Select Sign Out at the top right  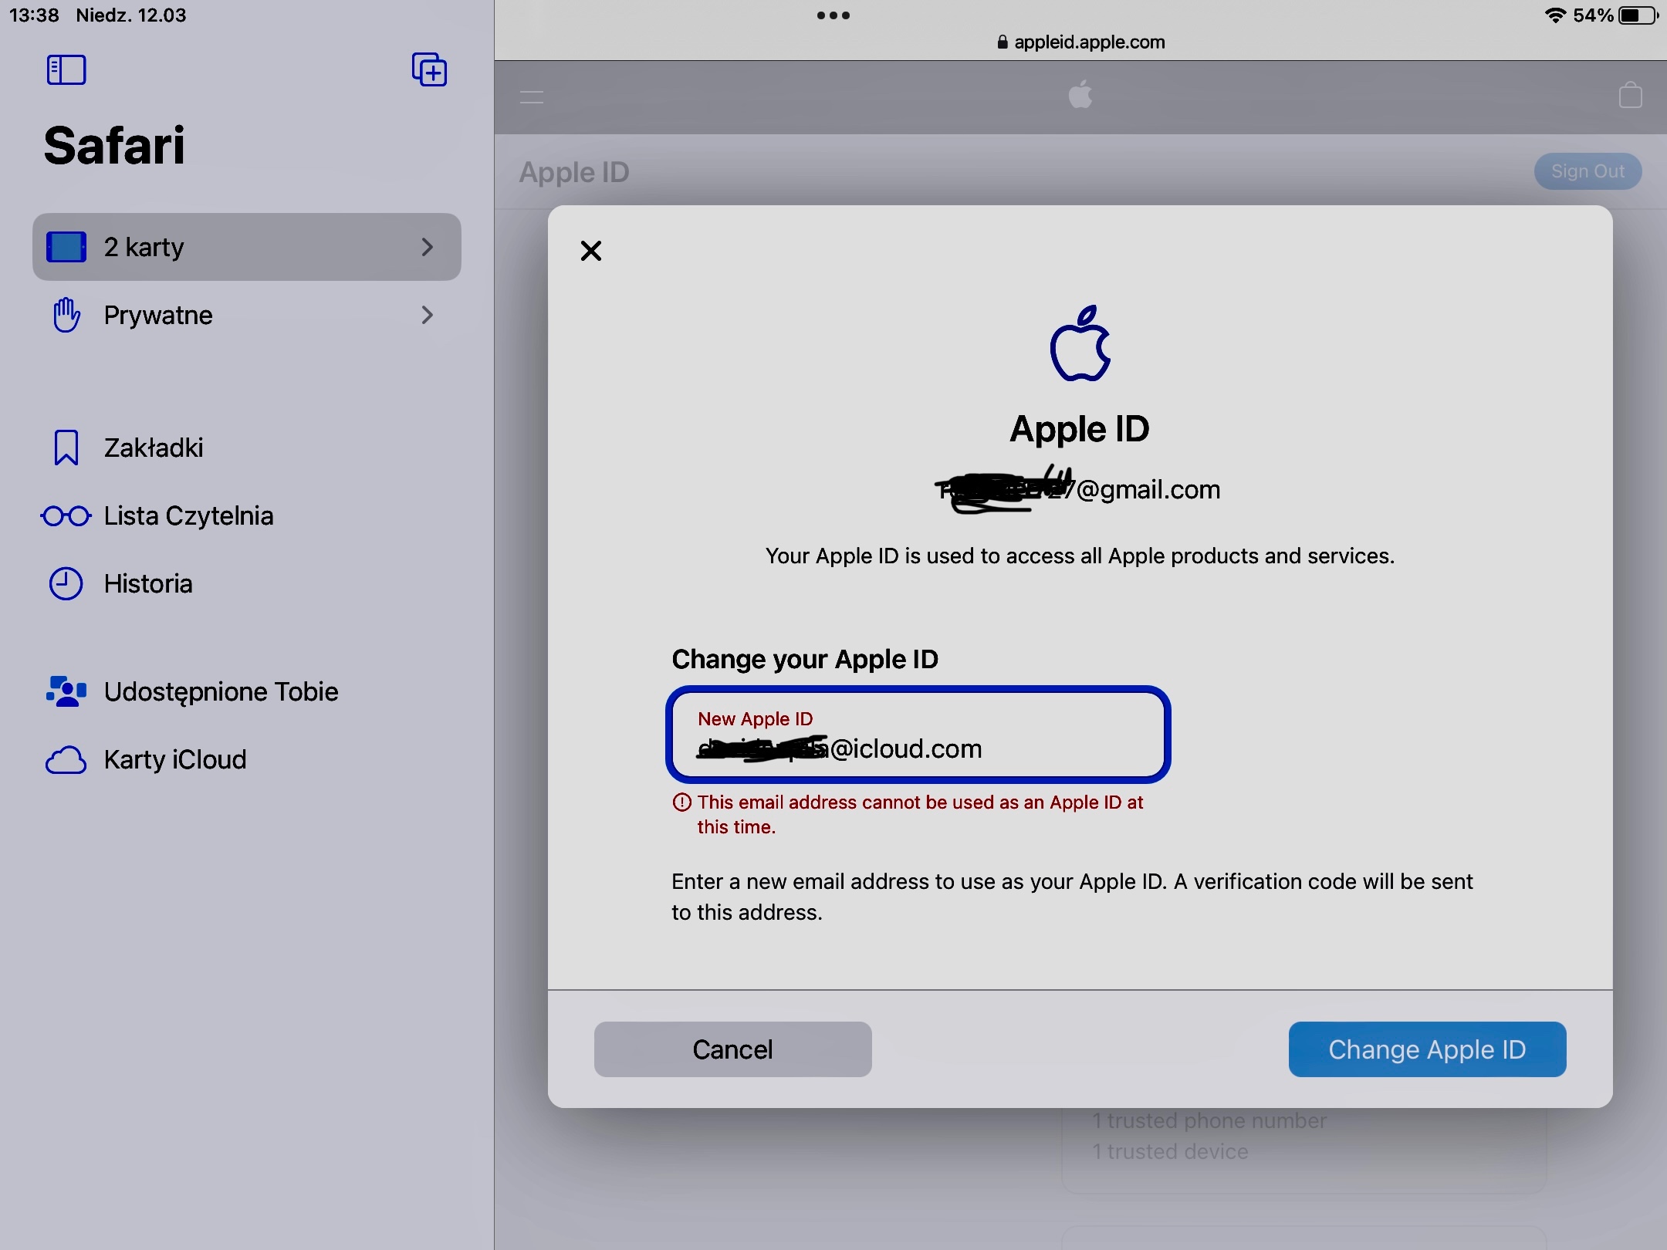(1588, 171)
